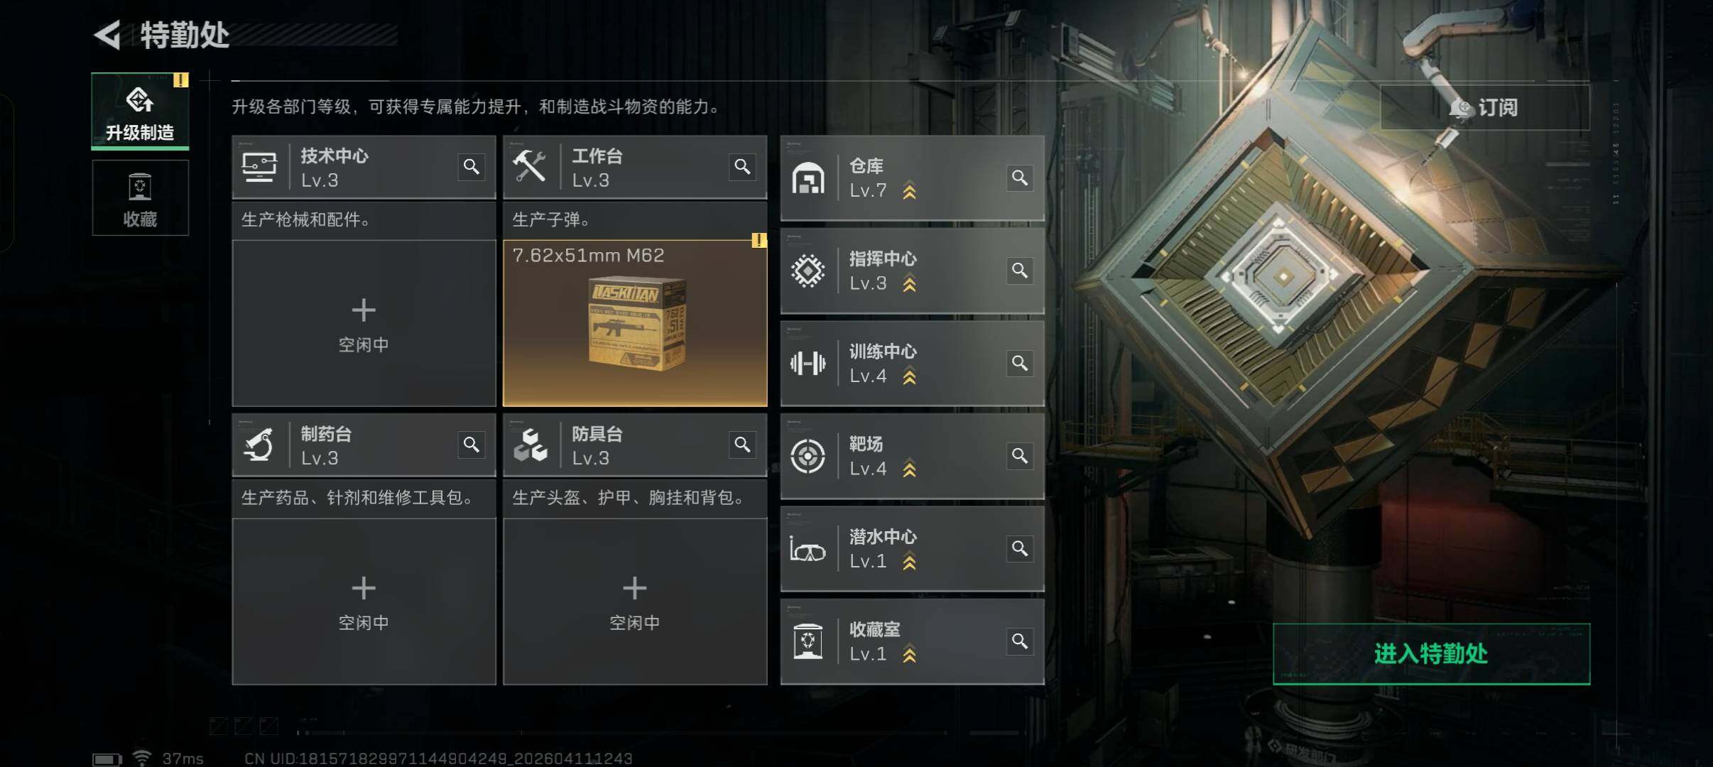Open the magnifier on 技术中心 panel
Viewport: 1713px width, 767px height.
(x=472, y=167)
